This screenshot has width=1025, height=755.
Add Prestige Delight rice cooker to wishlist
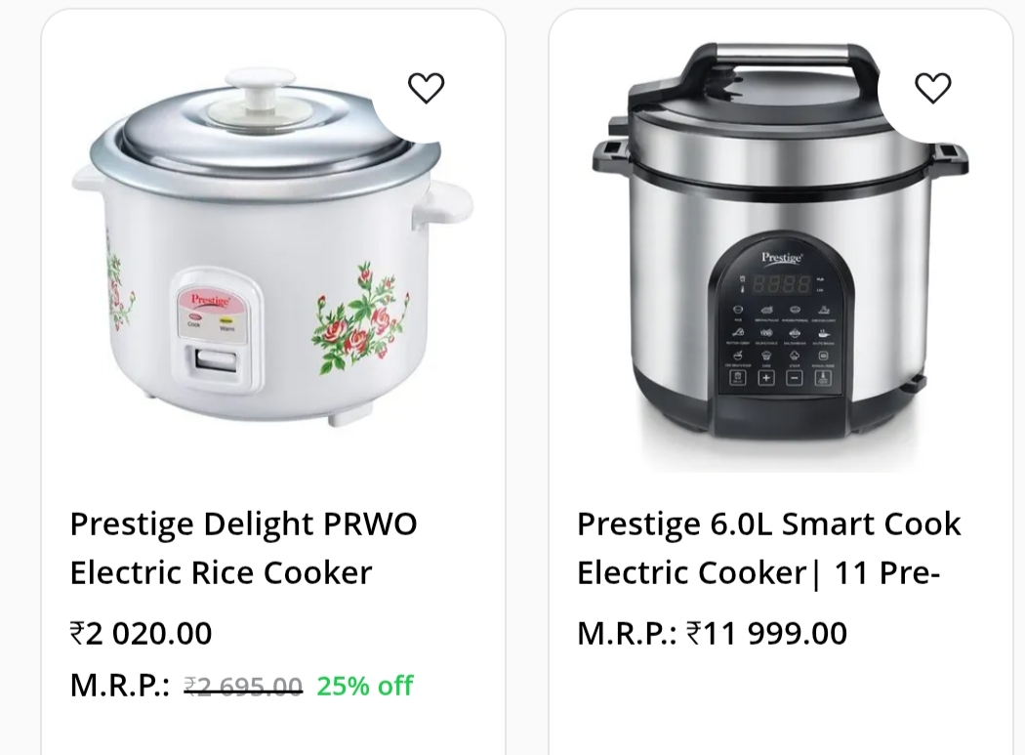[426, 88]
